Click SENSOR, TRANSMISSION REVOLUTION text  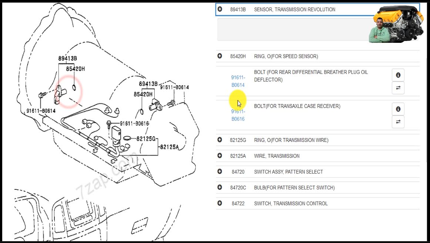point(295,9)
